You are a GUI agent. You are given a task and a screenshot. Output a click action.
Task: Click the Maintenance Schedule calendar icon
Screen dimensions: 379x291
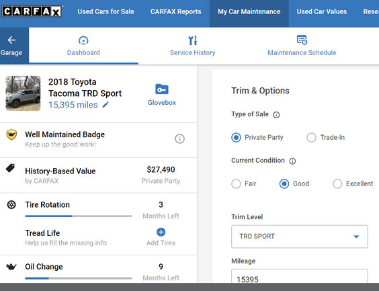(x=302, y=40)
